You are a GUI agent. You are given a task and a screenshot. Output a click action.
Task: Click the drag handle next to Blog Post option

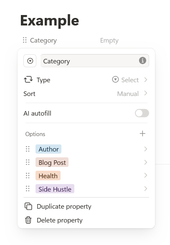pos(28,162)
